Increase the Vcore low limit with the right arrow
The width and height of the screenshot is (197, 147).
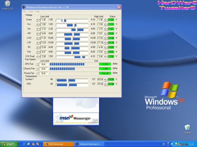click(x=39, y=20)
